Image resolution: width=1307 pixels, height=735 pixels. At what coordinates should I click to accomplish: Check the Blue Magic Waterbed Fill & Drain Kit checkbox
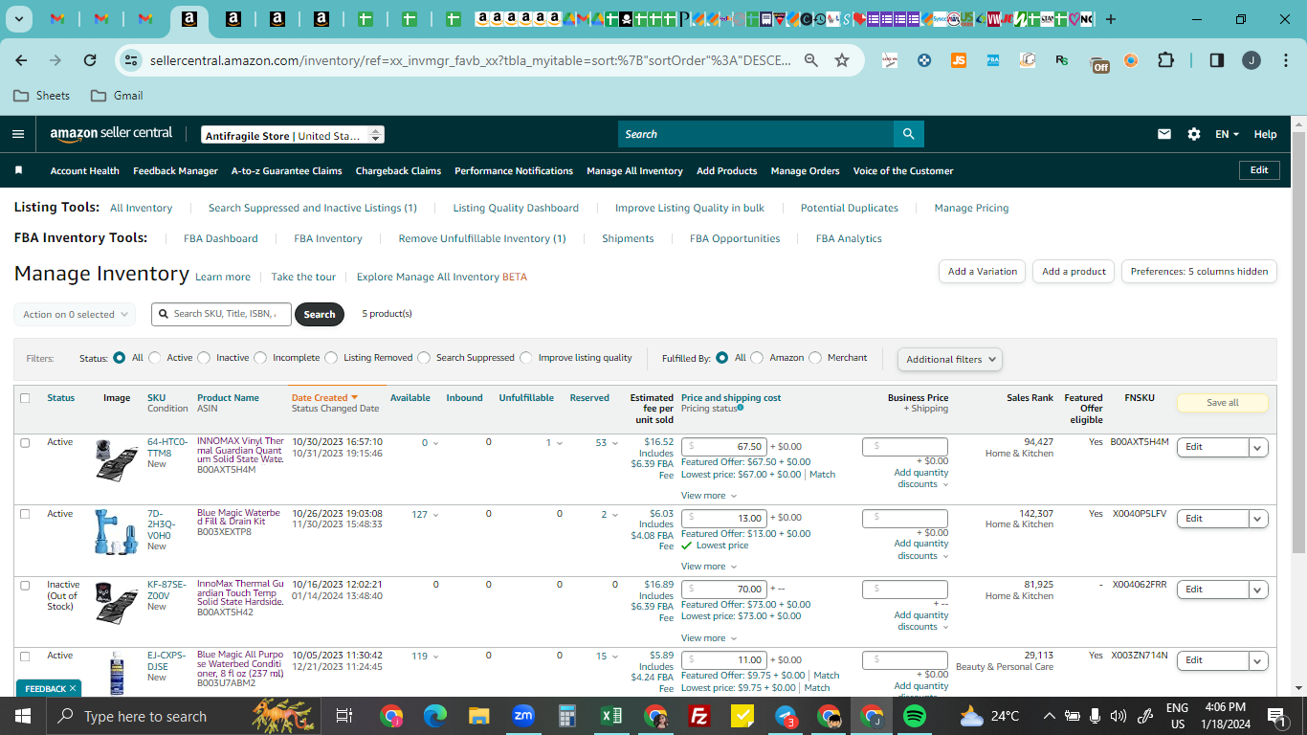[25, 514]
